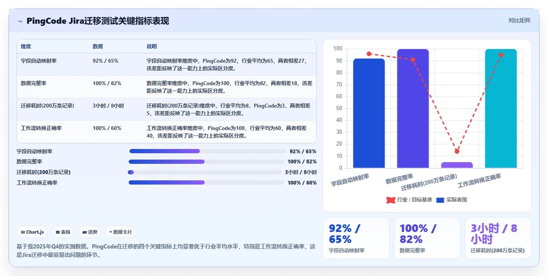Click the 数据 column header
The image size is (548, 276).
98,47
